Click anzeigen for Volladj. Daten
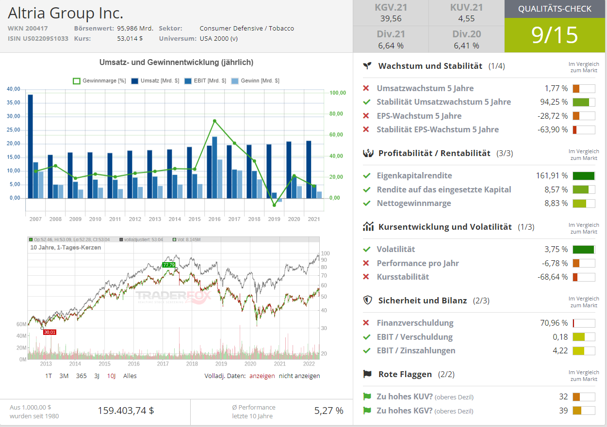Image resolution: width=607 pixels, height=427 pixels. tap(262, 376)
